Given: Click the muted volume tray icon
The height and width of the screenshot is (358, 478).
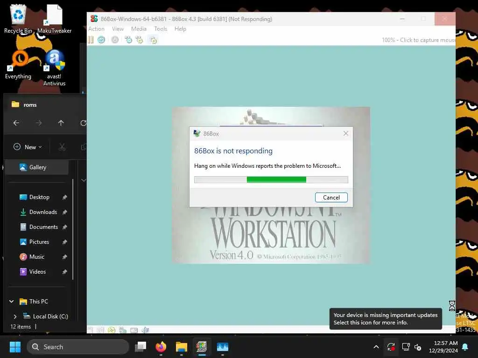Looking at the screenshot, I should coord(418,347).
